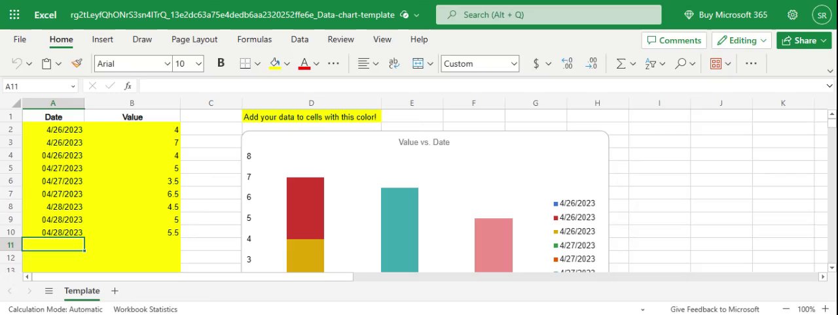Add a new sheet with plus icon
The image size is (838, 315).
[x=115, y=291]
